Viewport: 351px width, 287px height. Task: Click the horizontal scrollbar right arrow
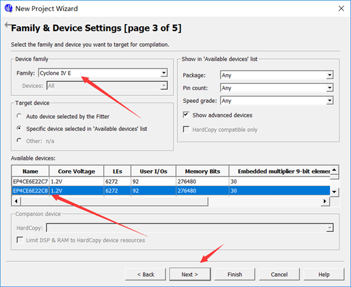tap(325, 201)
